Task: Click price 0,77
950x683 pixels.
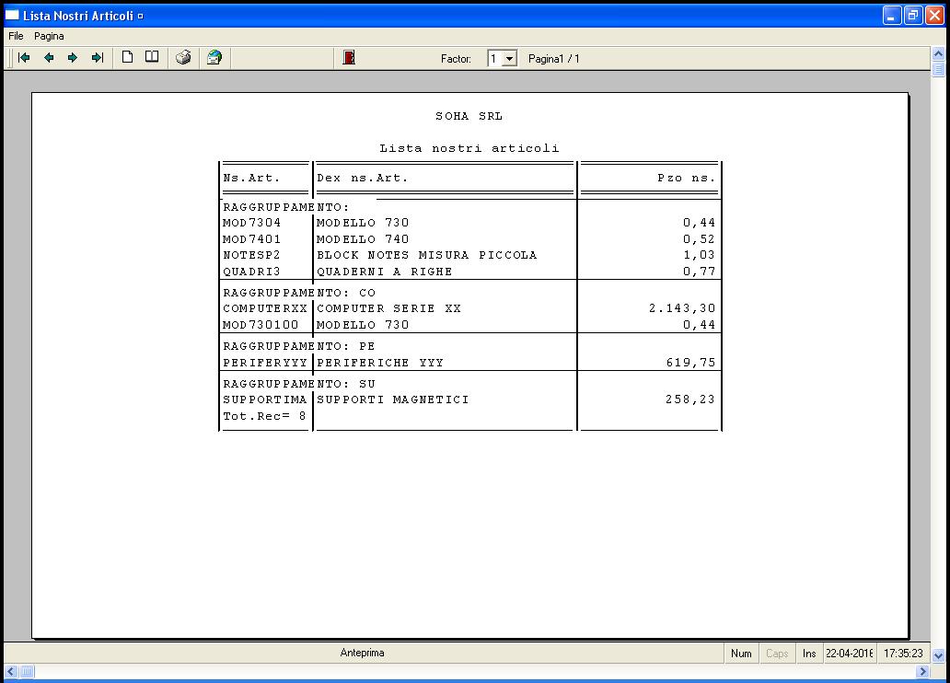Action: (x=699, y=271)
